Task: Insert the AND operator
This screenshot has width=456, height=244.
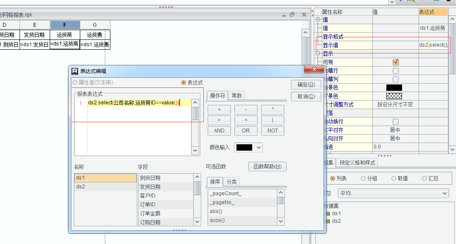Action: click(x=219, y=131)
